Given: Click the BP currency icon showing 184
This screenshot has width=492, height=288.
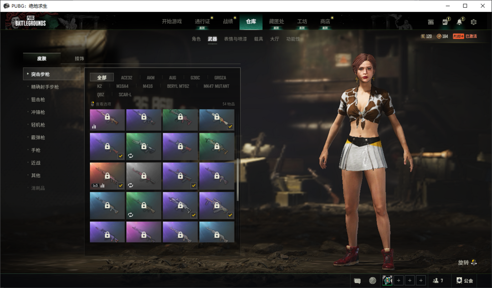Looking at the screenshot, I should coord(439,36).
